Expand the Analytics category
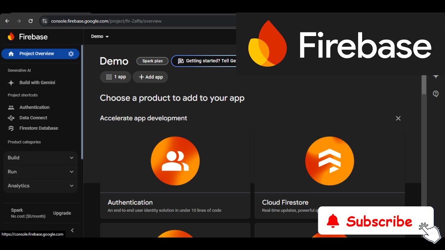 pos(41,186)
